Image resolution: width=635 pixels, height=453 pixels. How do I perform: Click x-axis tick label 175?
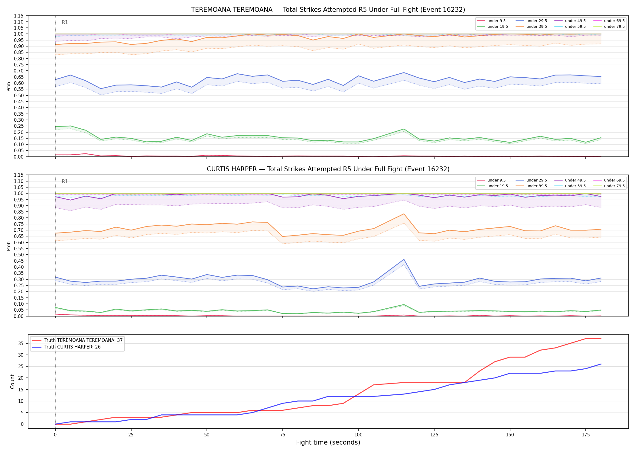click(586, 435)
